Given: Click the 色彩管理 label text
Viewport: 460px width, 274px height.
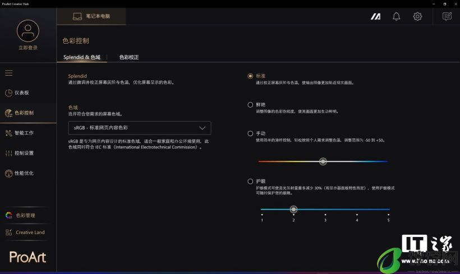Looking at the screenshot, I should [25, 215].
